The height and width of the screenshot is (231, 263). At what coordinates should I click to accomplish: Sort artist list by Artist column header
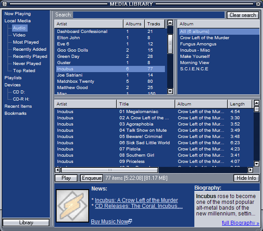[x=89, y=24]
